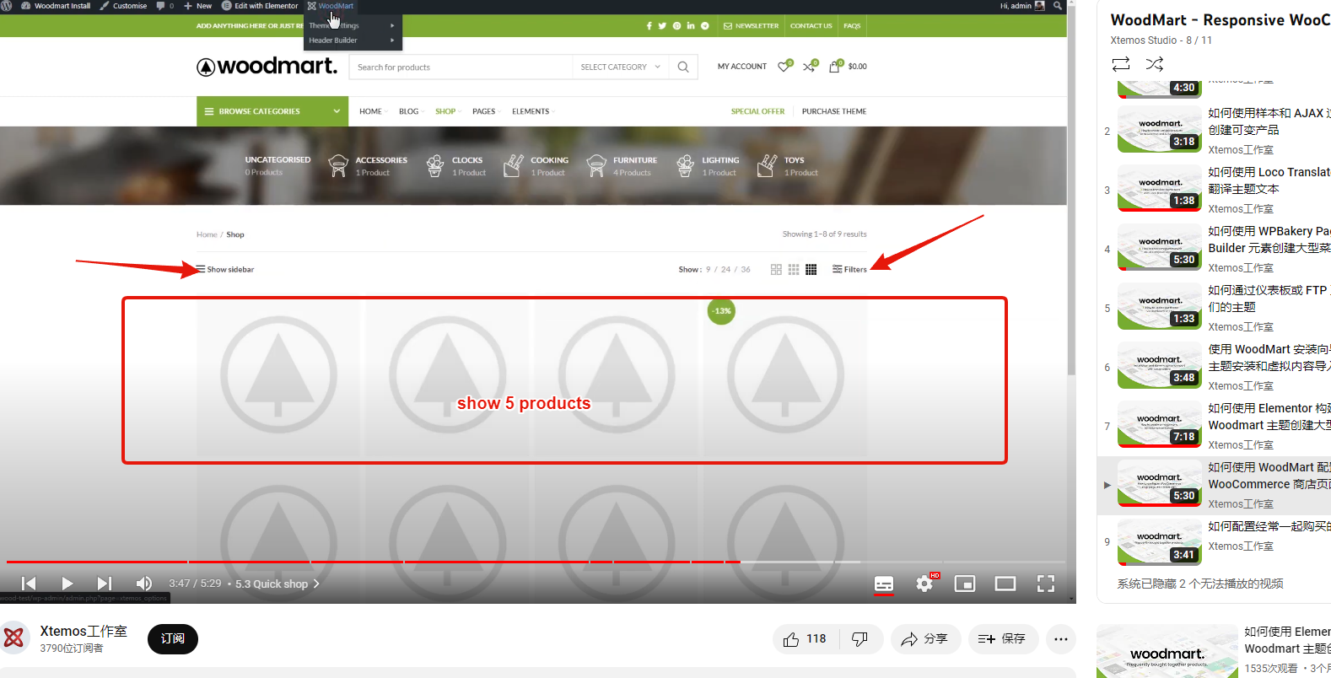Open playlist video 4 about WPBakery Builder
The width and height of the screenshot is (1331, 678).
1214,249
